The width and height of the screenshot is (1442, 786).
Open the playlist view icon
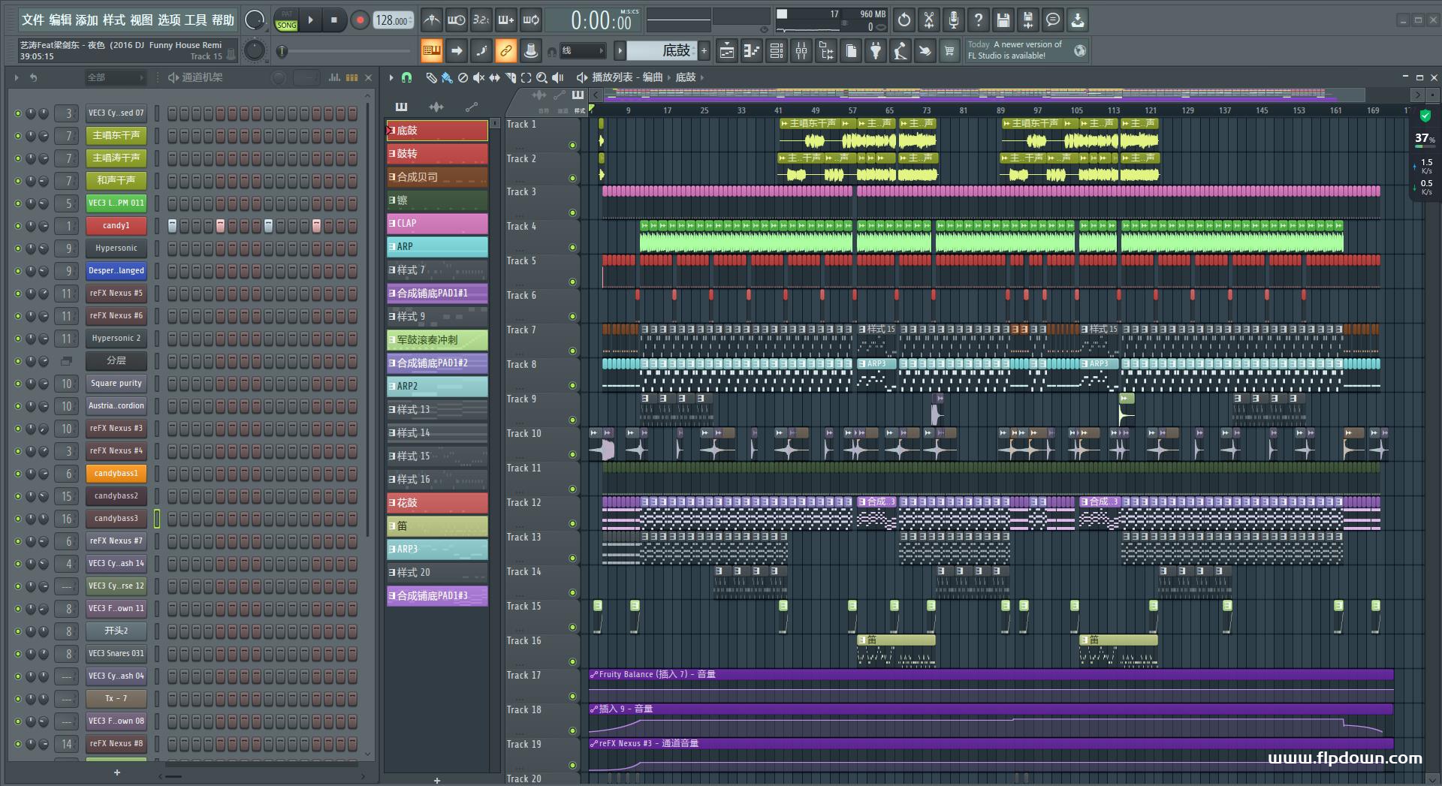727,51
